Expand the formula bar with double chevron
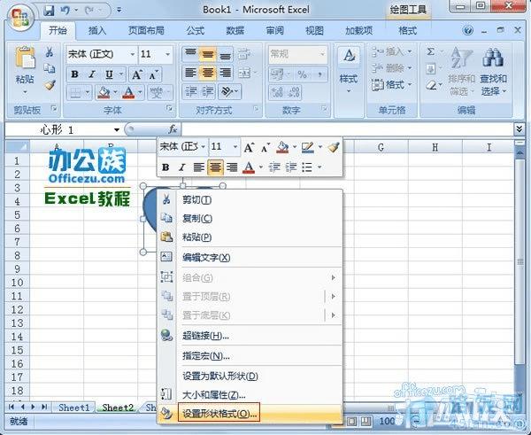The image size is (531, 435). 519,129
